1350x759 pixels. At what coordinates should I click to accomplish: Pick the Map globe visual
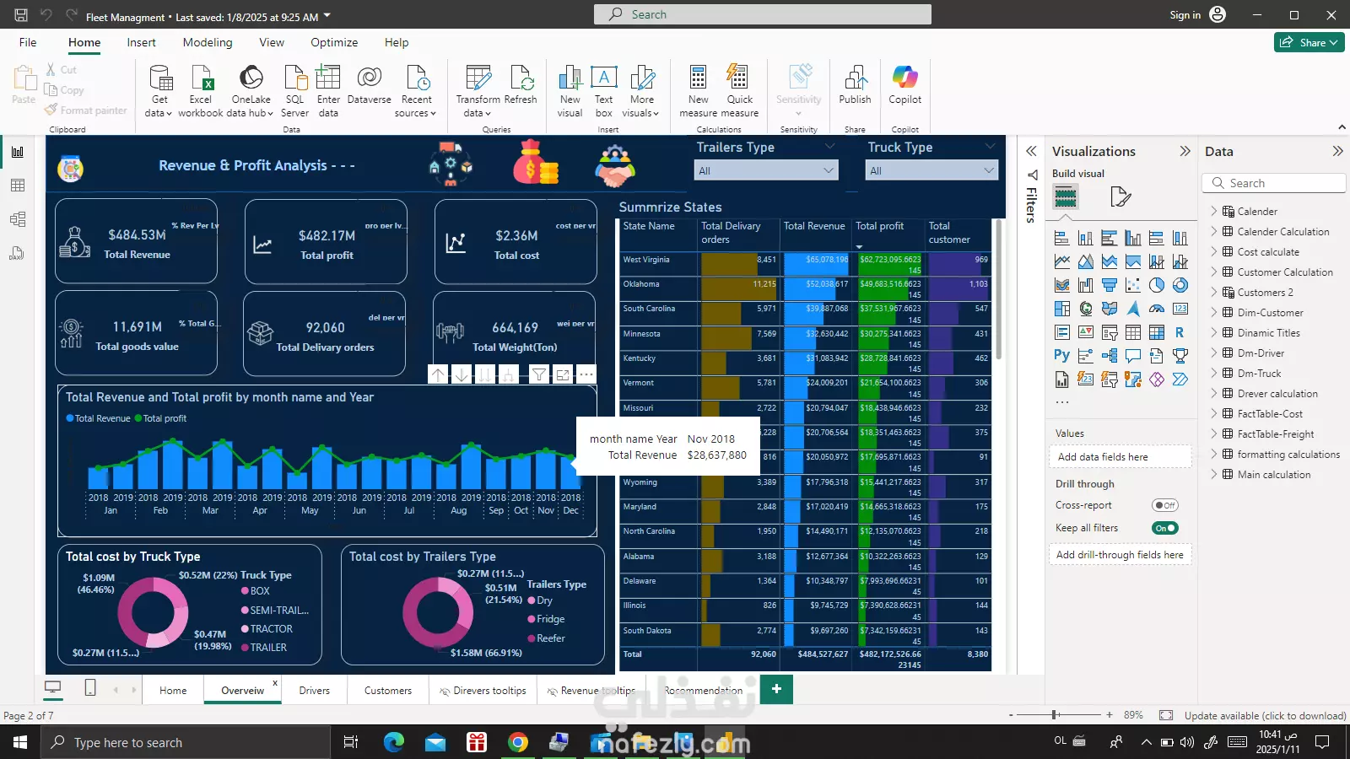coord(1086,309)
